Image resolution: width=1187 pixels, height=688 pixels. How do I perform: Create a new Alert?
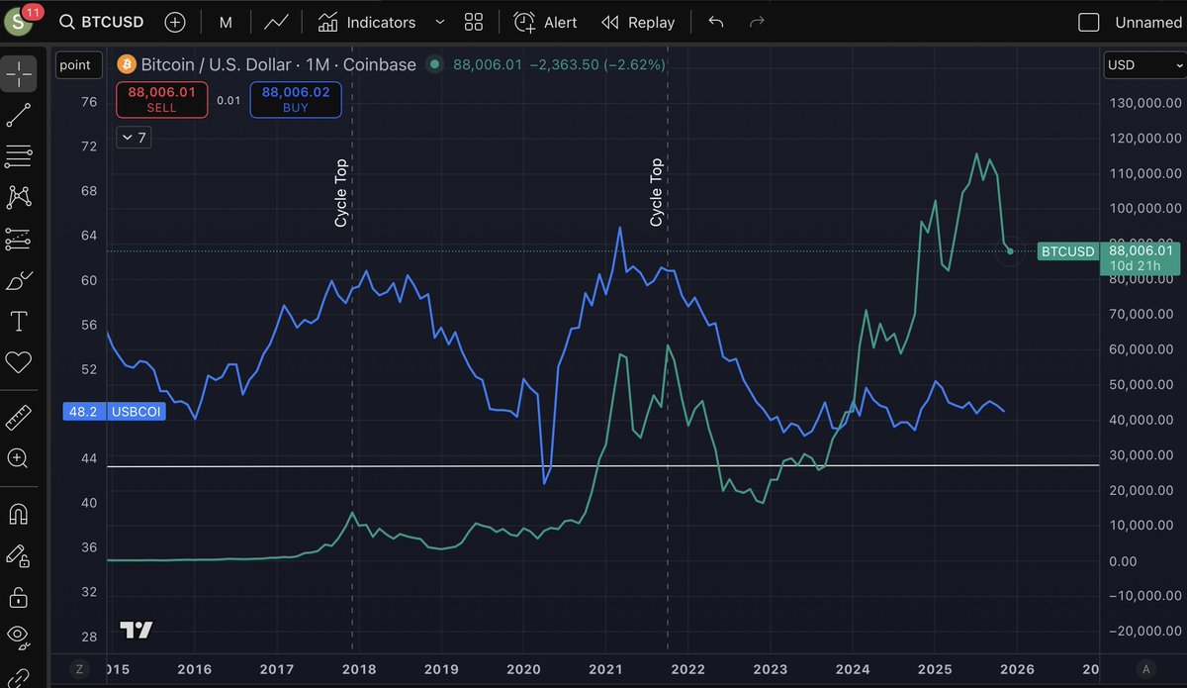tap(545, 22)
